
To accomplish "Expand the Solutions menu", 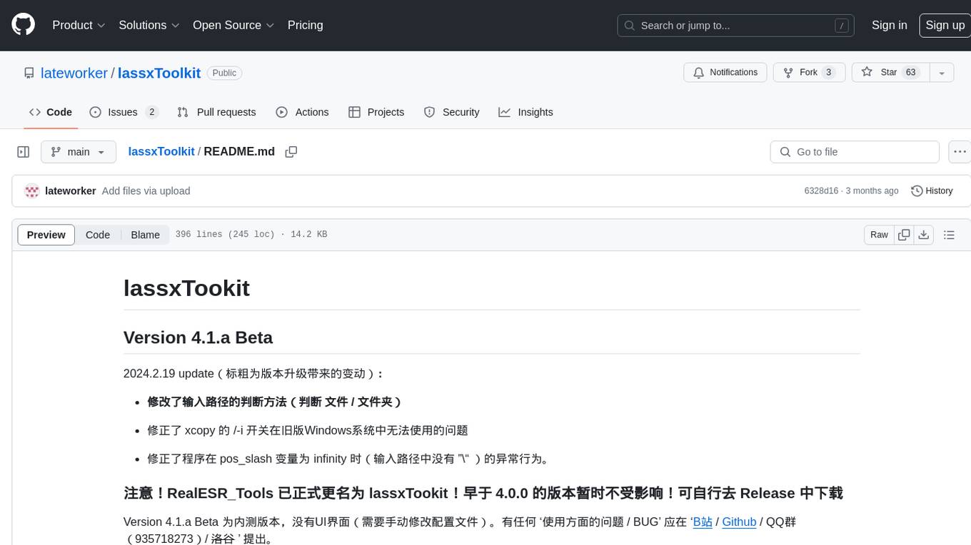I will pyautogui.click(x=149, y=25).
